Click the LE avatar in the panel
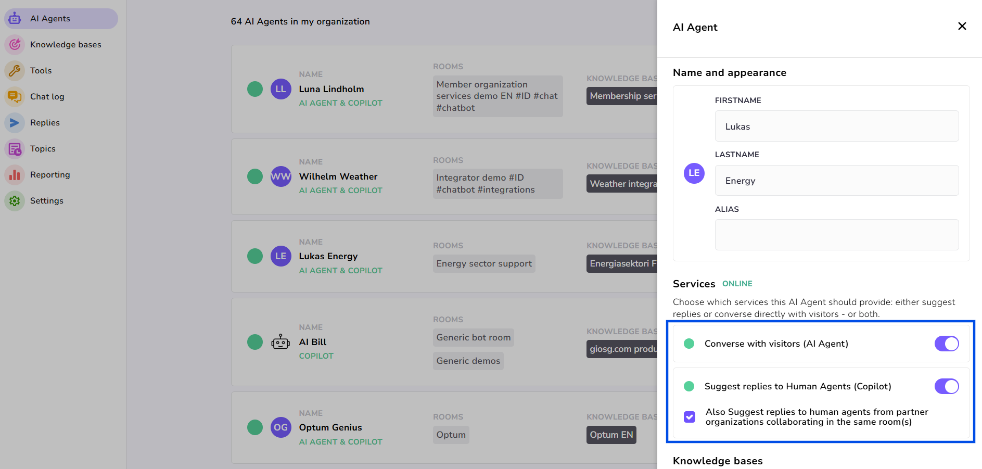 (694, 173)
